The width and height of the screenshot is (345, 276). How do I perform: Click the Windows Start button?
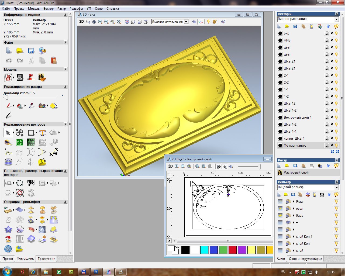tap(7, 271)
